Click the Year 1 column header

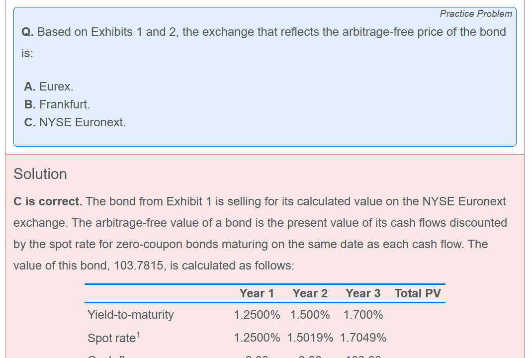(257, 293)
